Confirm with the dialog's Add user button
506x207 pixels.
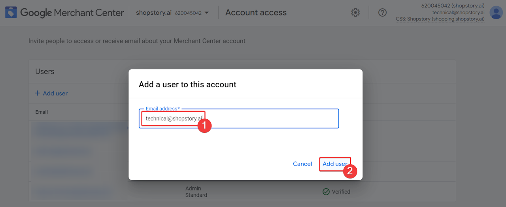coord(335,164)
